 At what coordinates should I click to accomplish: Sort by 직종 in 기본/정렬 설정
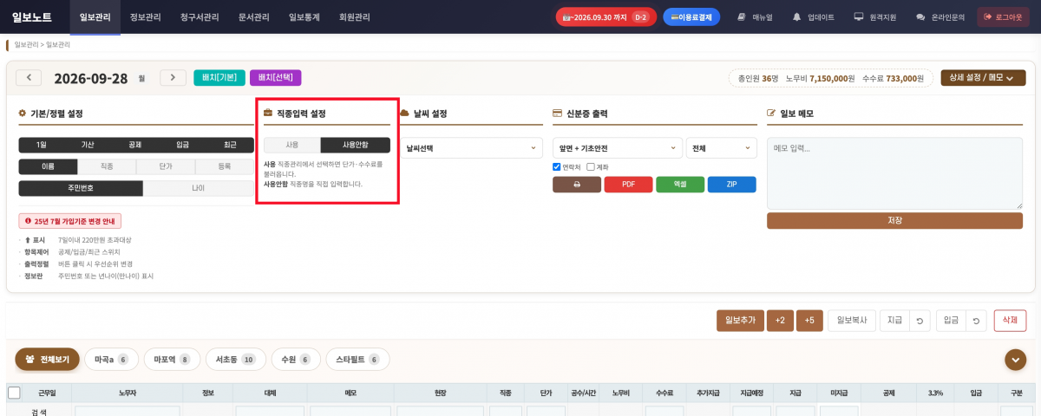coord(107,166)
